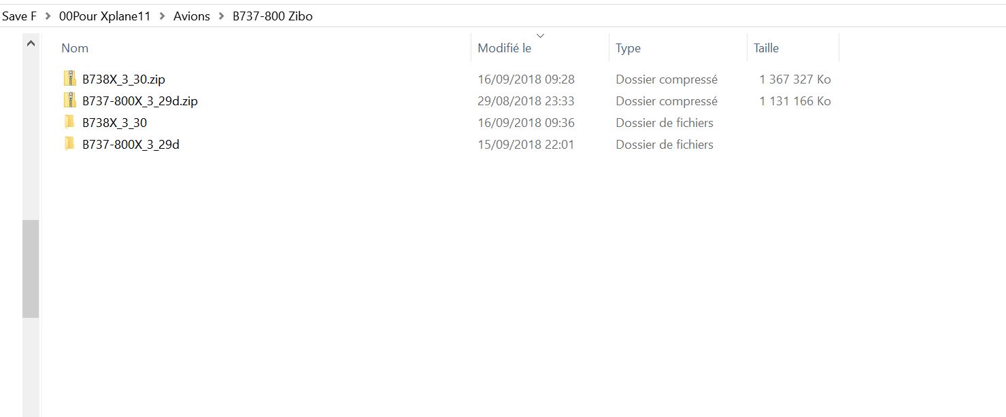Click the B737-800X_3_29d.zip file name
The image size is (1006, 417).
tap(140, 101)
